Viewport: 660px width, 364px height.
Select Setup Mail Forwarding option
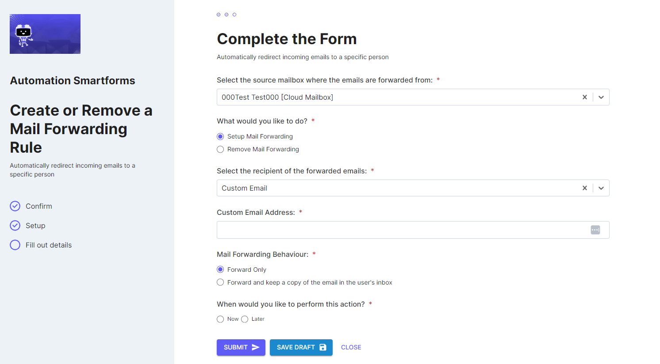[x=220, y=136]
